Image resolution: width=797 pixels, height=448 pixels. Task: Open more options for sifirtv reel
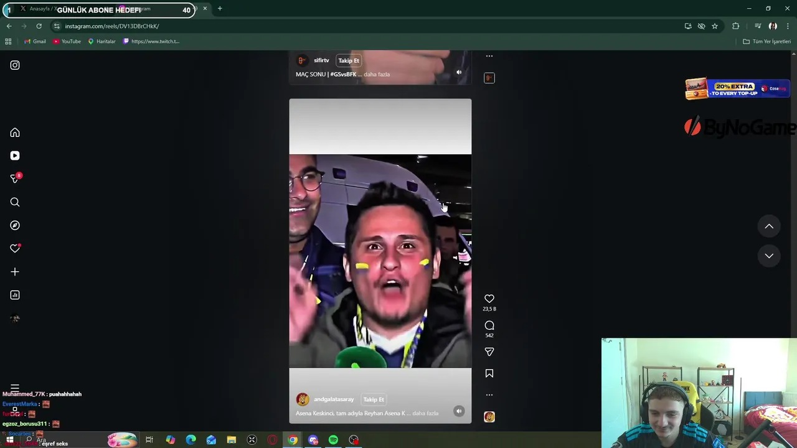click(x=489, y=56)
